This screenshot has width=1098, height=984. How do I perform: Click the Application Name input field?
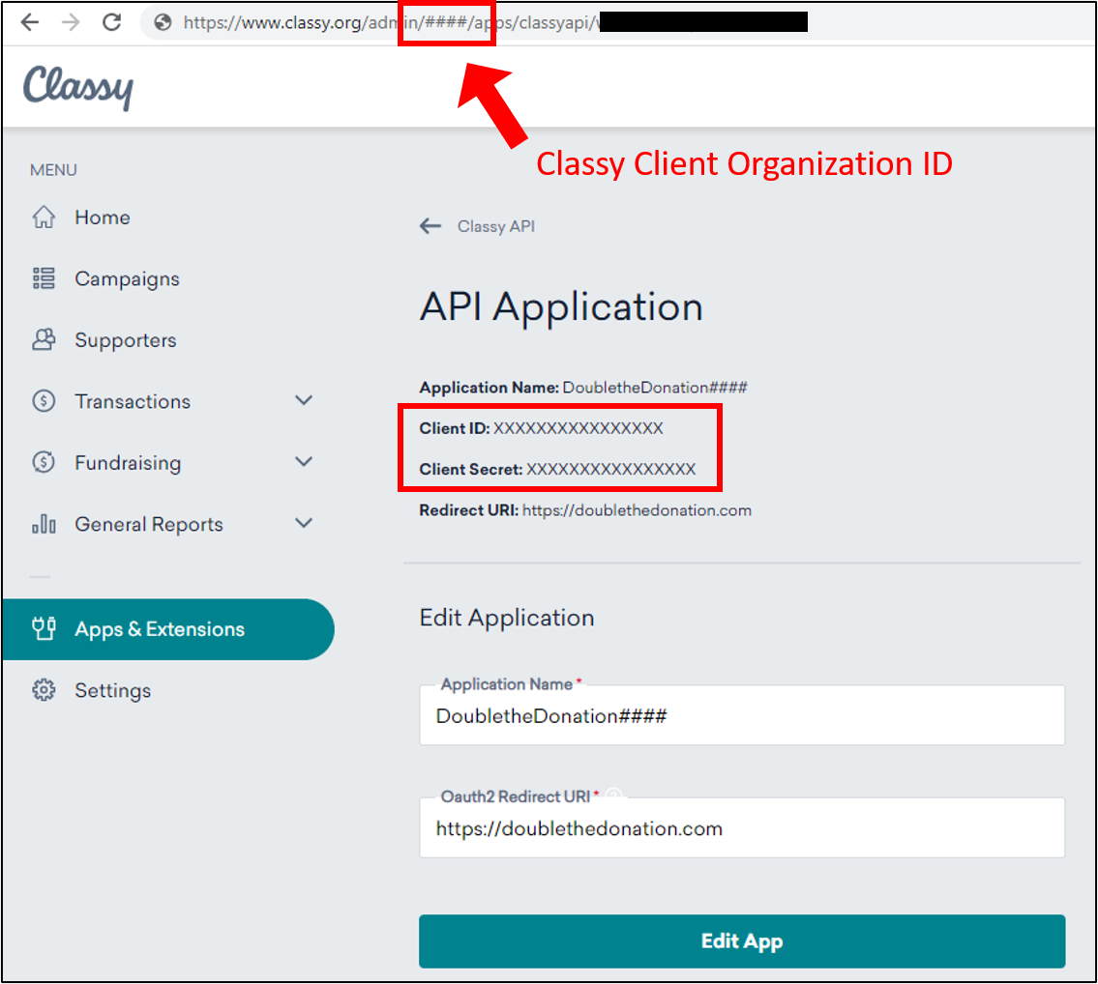coord(742,715)
